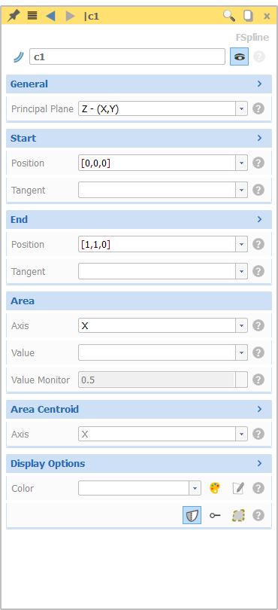Image resolution: width=278 pixels, height=610 pixels.
Task: Open the list view icon in header
Action: coord(32,16)
